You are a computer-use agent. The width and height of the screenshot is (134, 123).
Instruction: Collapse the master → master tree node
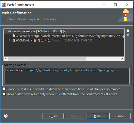6,31
